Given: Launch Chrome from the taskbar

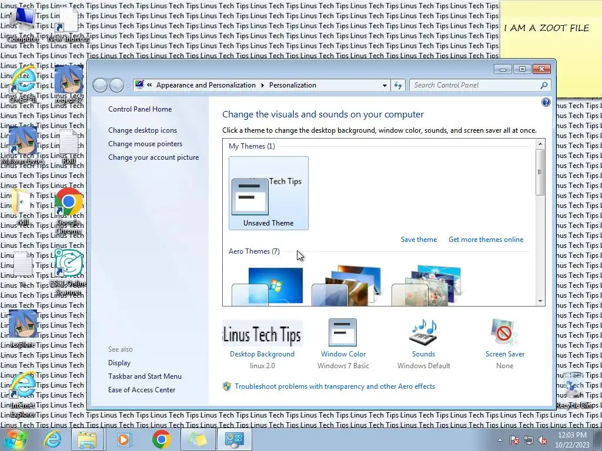Looking at the screenshot, I should [x=161, y=439].
